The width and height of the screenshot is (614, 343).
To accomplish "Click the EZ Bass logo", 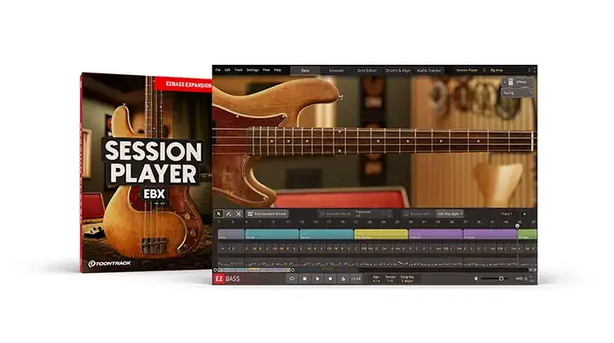I will pos(227,279).
